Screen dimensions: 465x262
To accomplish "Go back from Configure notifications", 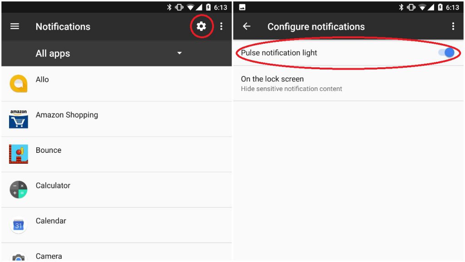I will [247, 26].
